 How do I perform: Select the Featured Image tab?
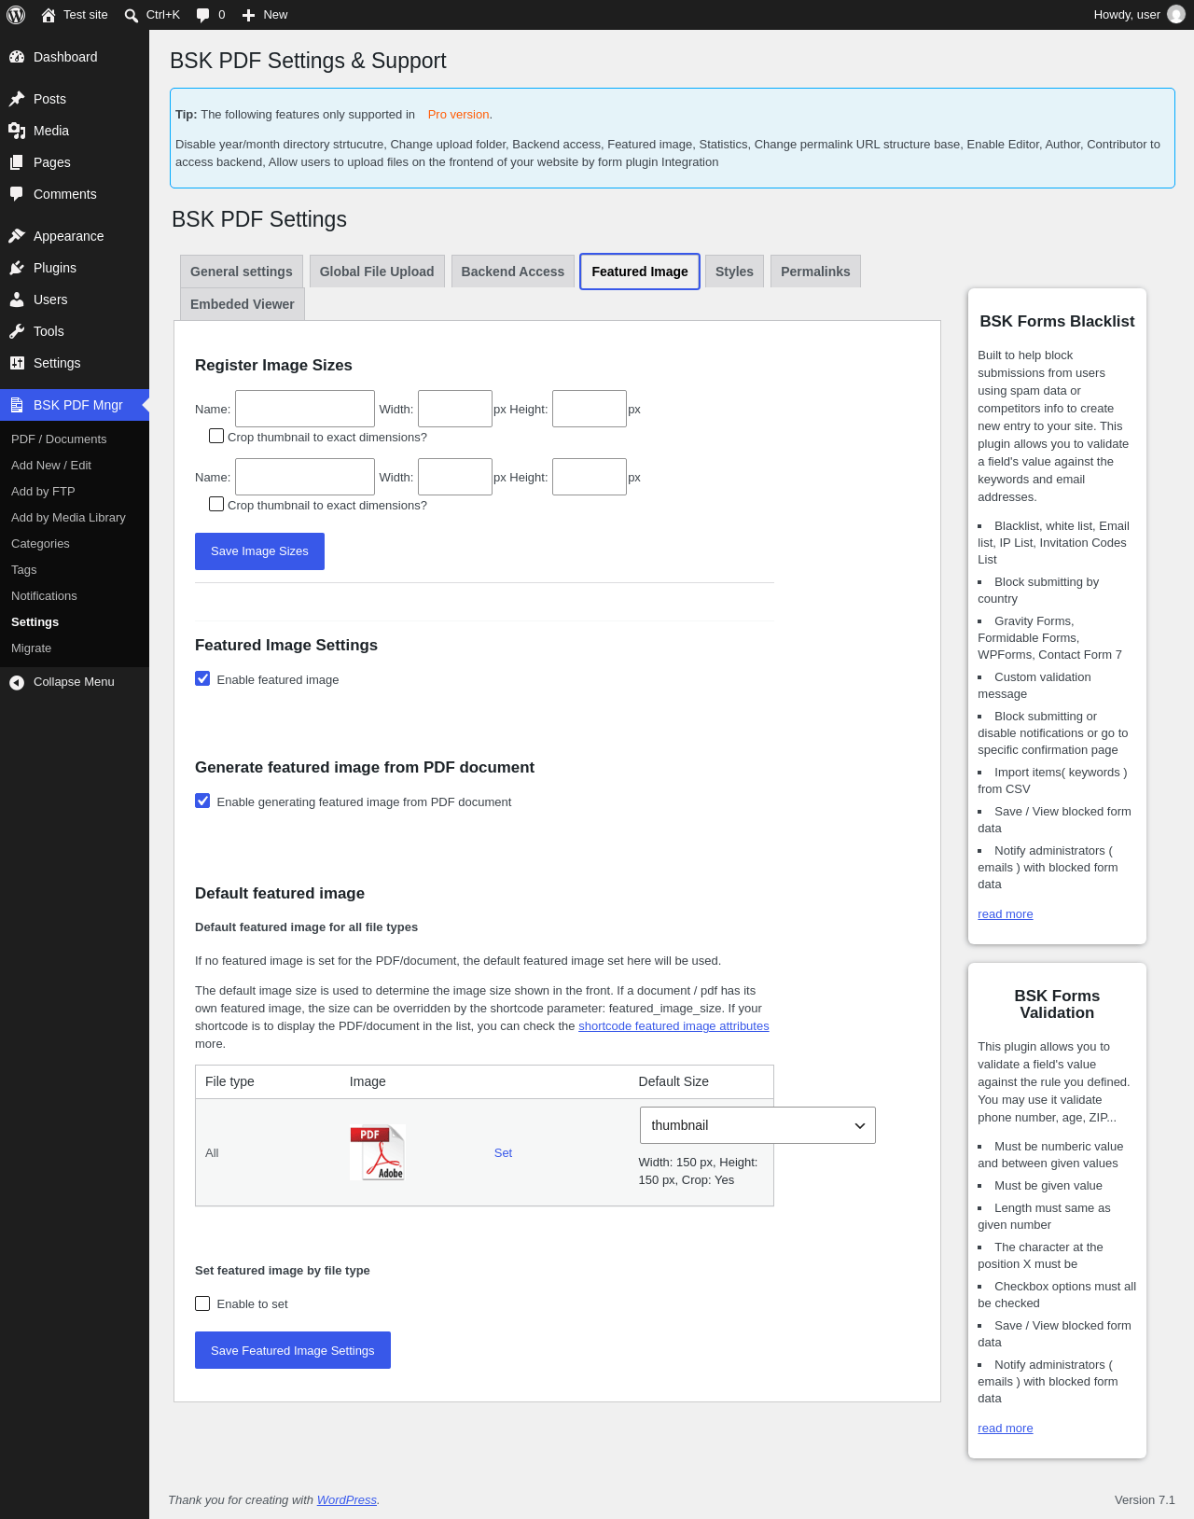pyautogui.click(x=640, y=272)
